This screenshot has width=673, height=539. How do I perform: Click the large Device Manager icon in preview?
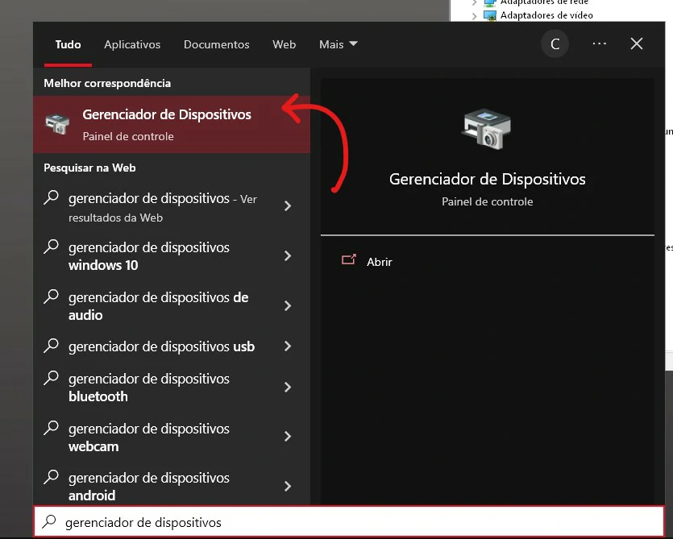coord(487,129)
